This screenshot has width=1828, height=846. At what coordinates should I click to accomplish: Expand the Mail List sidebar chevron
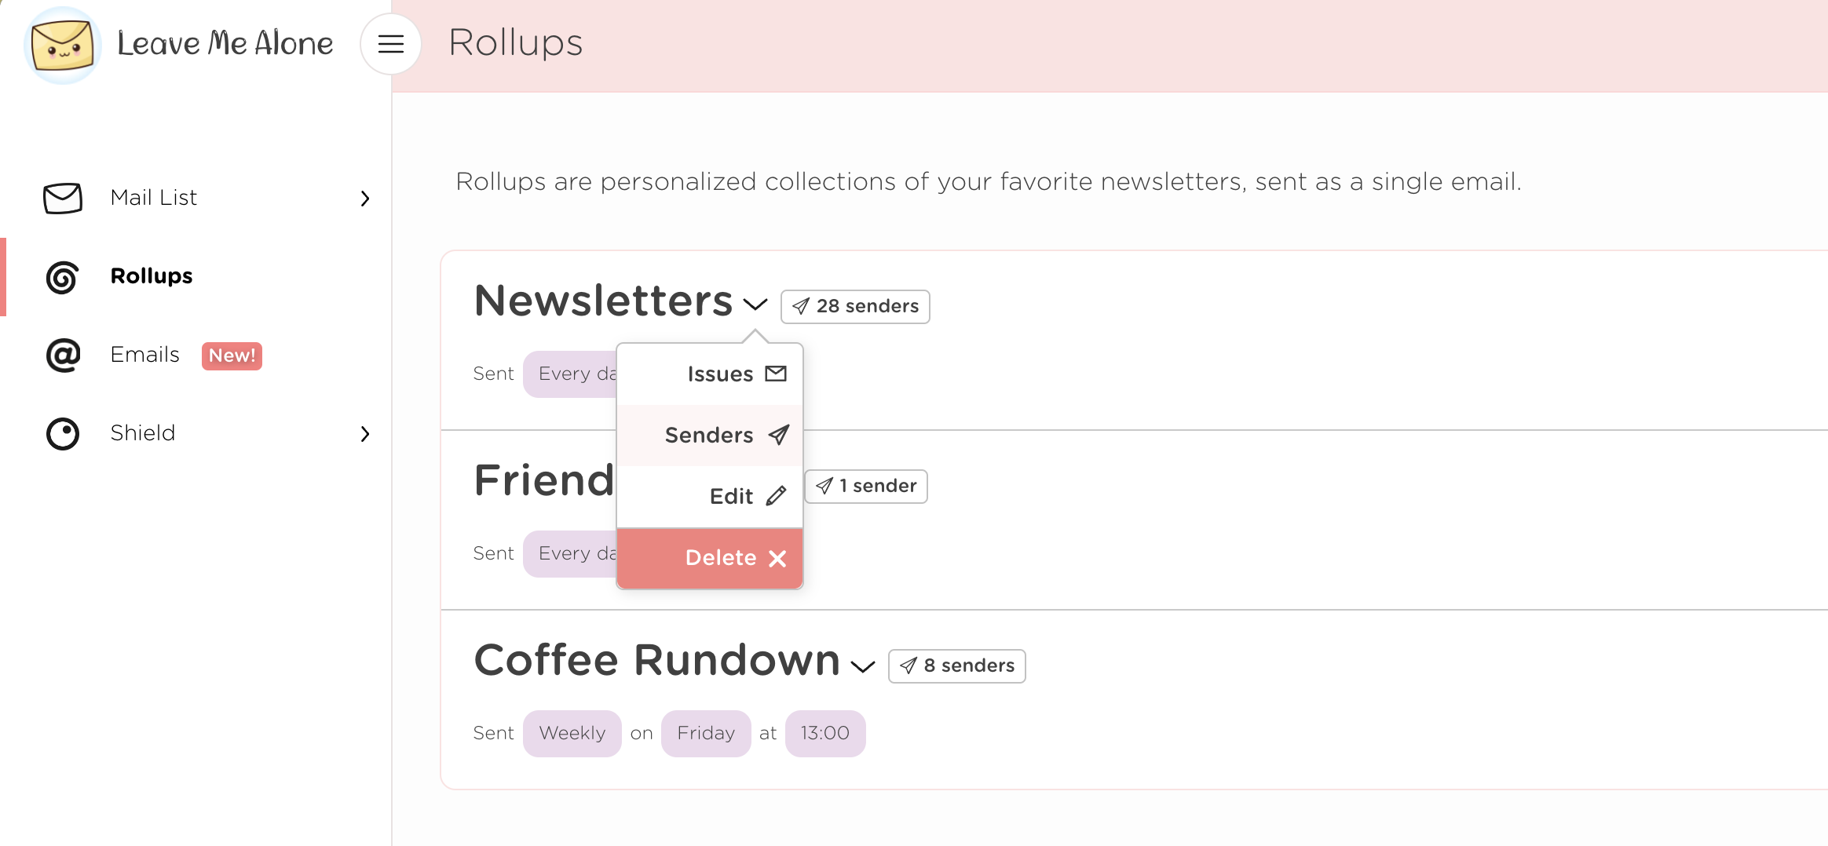364,199
